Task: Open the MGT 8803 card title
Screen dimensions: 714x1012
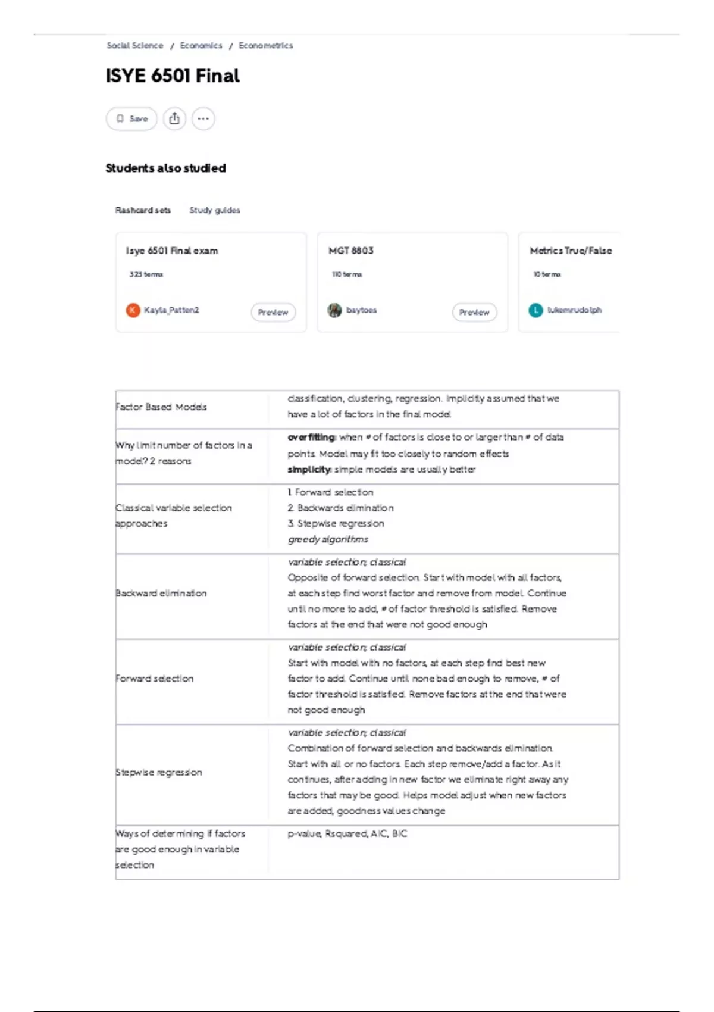Action: tap(351, 251)
